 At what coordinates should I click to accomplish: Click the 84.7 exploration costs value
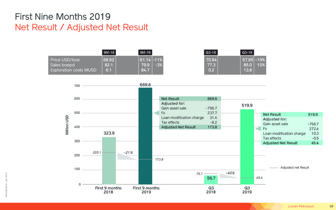click(145, 70)
